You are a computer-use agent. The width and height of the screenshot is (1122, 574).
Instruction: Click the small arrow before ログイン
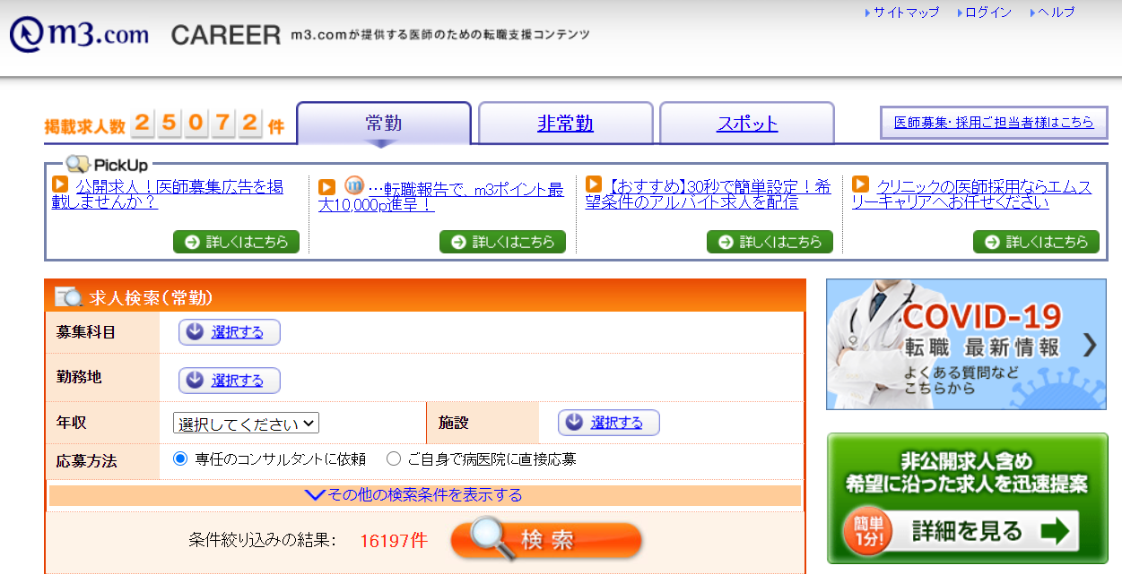tap(961, 13)
